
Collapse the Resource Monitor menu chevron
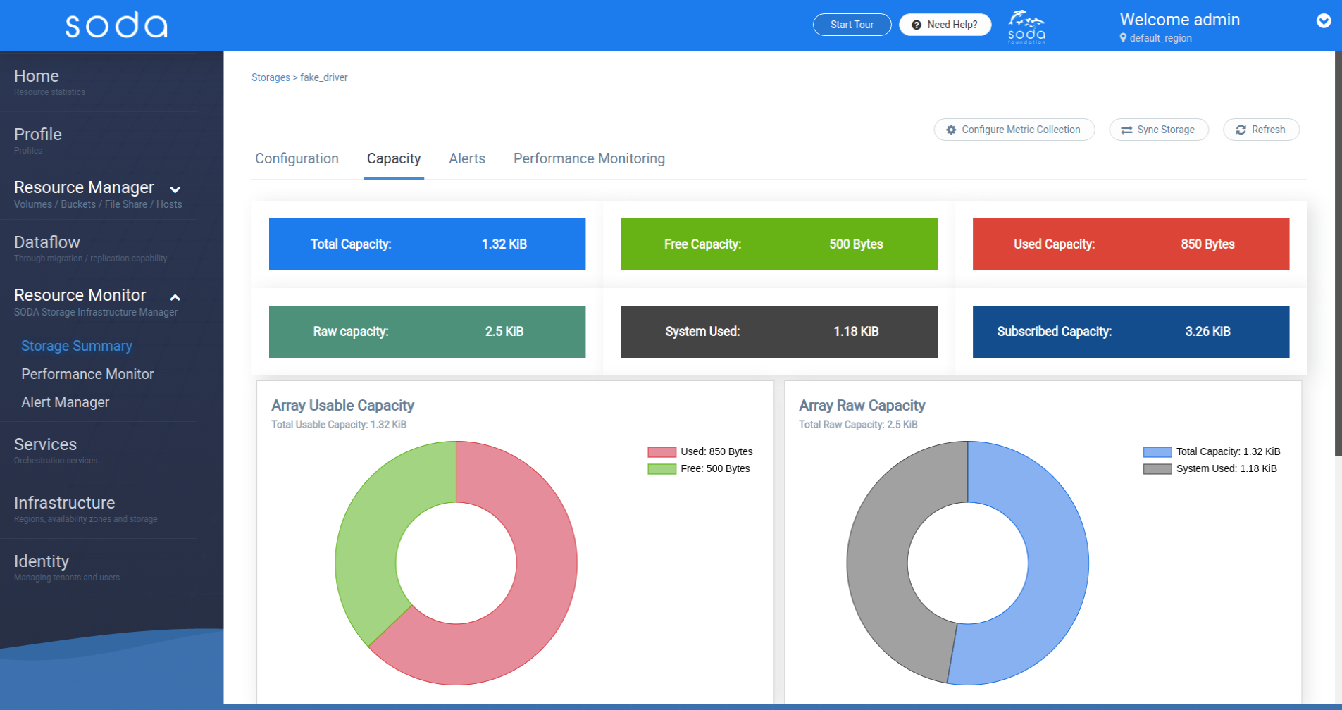(175, 297)
